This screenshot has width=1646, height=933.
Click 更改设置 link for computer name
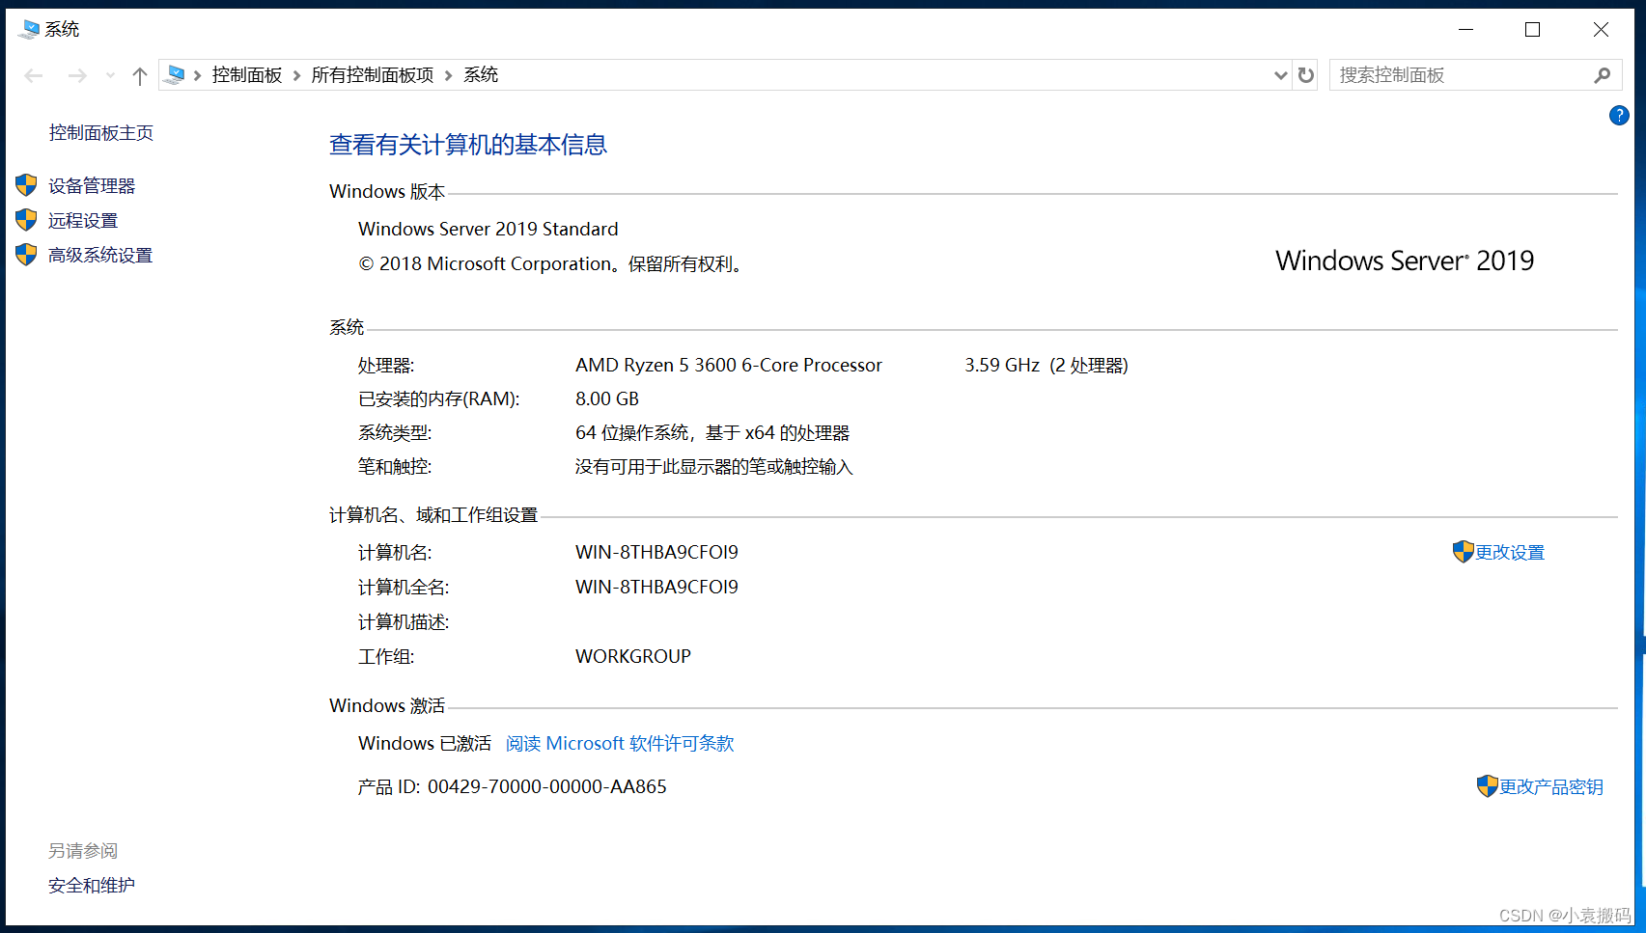click(1510, 553)
